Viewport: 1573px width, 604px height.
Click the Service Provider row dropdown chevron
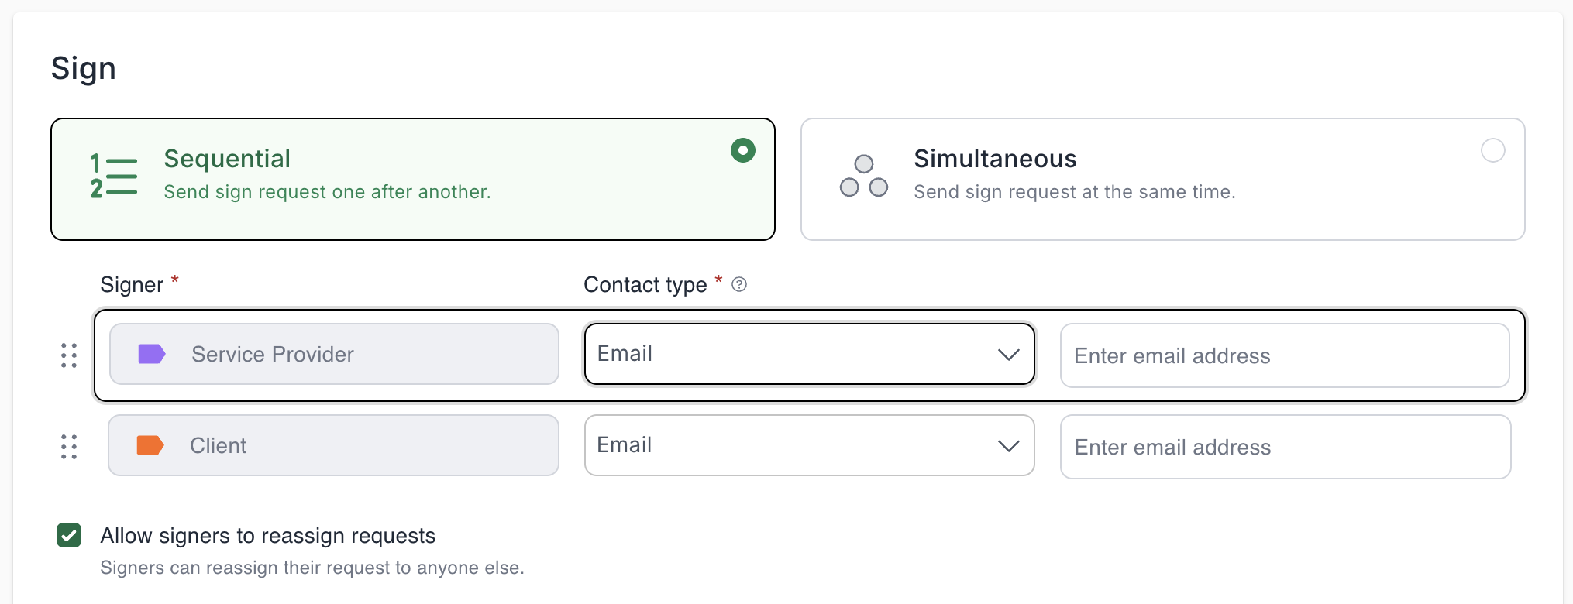tap(1008, 355)
